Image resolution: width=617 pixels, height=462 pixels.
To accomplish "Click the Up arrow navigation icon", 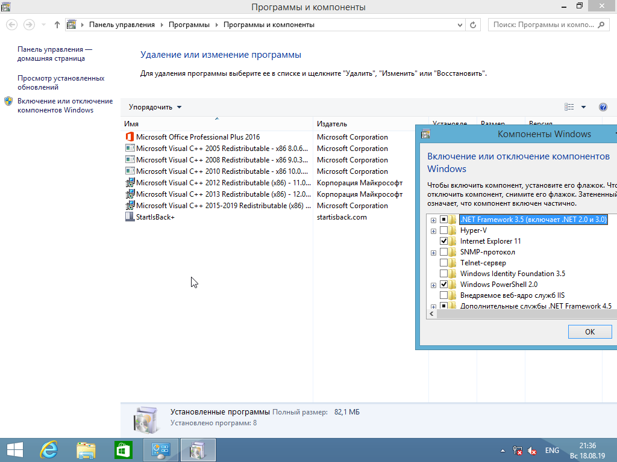I will 57,25.
